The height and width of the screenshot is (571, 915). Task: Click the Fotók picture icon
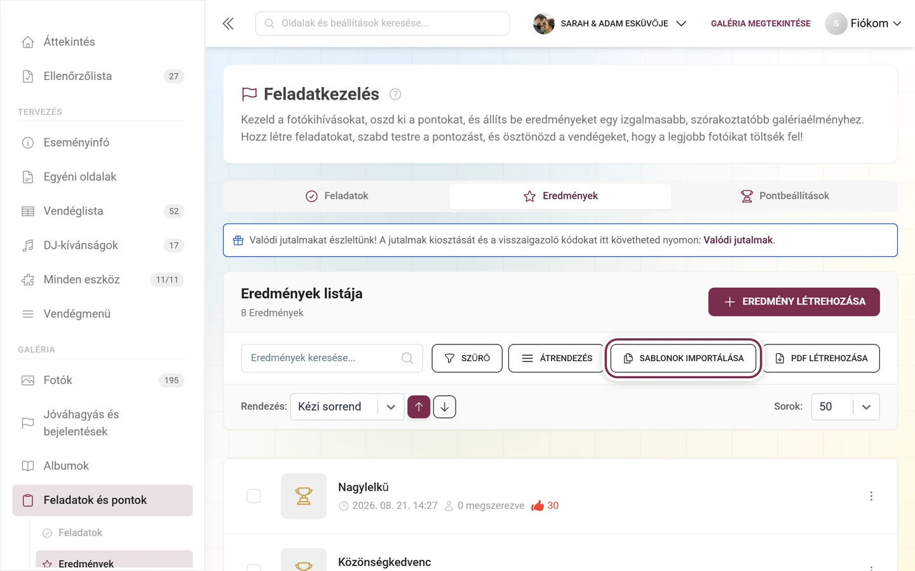[28, 381]
